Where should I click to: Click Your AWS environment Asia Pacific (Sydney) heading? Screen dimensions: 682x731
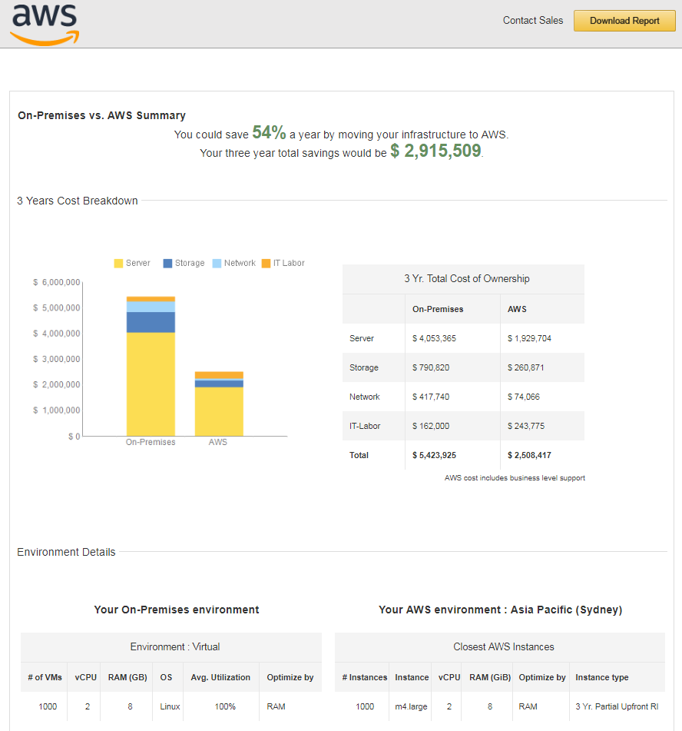point(500,610)
